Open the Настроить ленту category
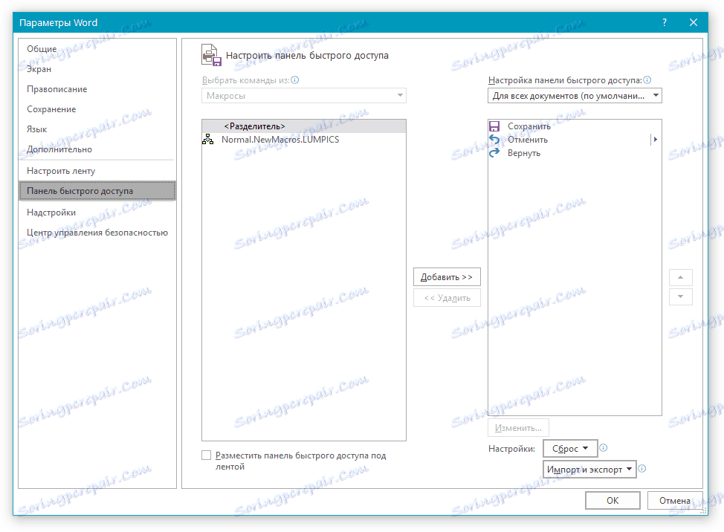The width and height of the screenshot is (724, 532). tap(97, 171)
